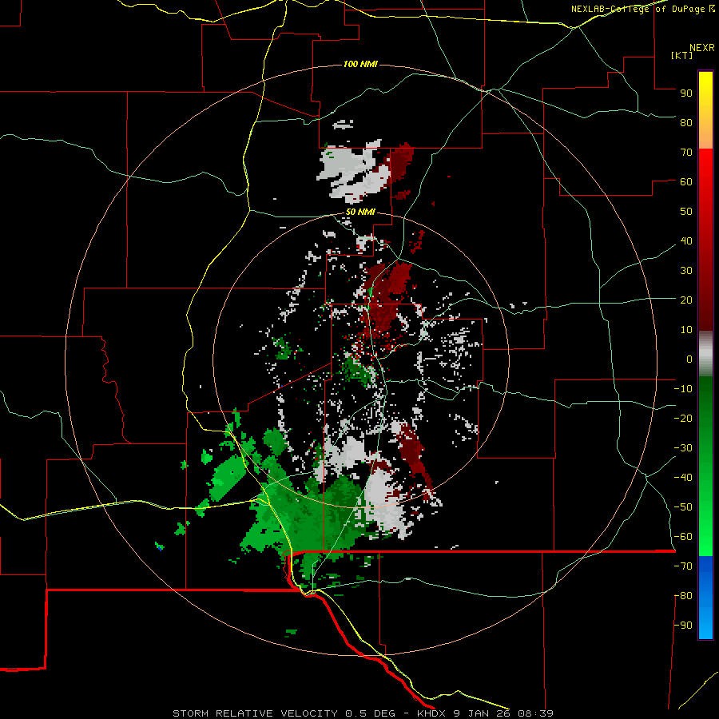Click the -30 value on the velocity scale
This screenshot has width=719, height=719.
pyautogui.click(x=683, y=448)
